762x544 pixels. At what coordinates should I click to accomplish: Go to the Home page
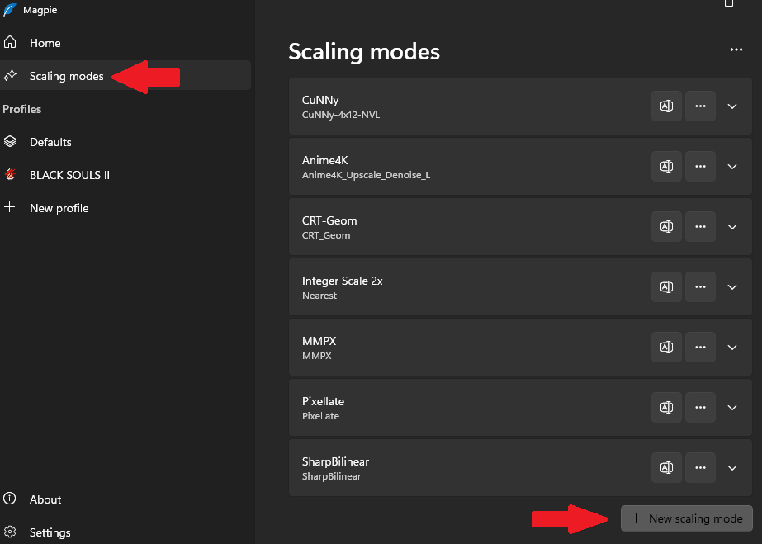tap(45, 43)
